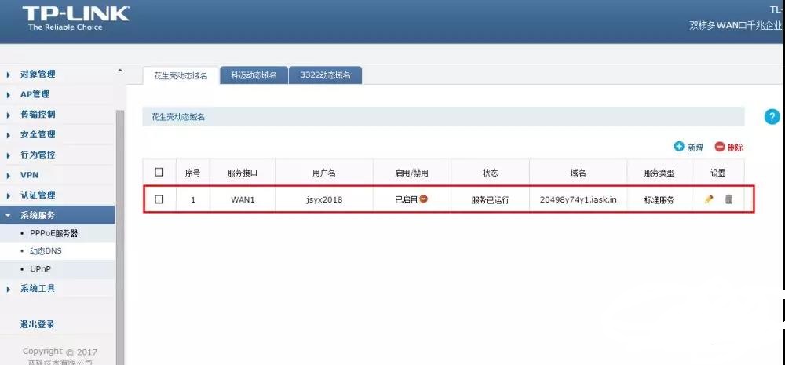Click the 20498y74y1.iask.in domain cell
Viewport: 785px width, 365px height.
point(579,199)
